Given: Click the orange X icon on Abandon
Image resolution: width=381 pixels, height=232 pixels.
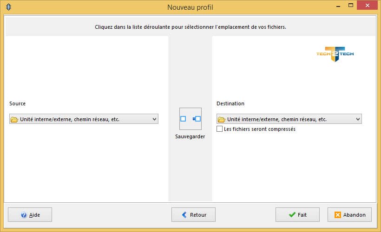Looking at the screenshot, I should coord(338,215).
